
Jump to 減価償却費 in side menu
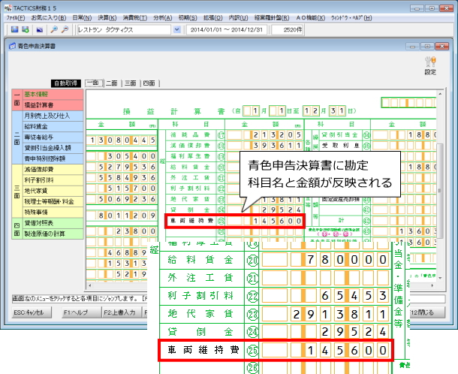(53, 170)
